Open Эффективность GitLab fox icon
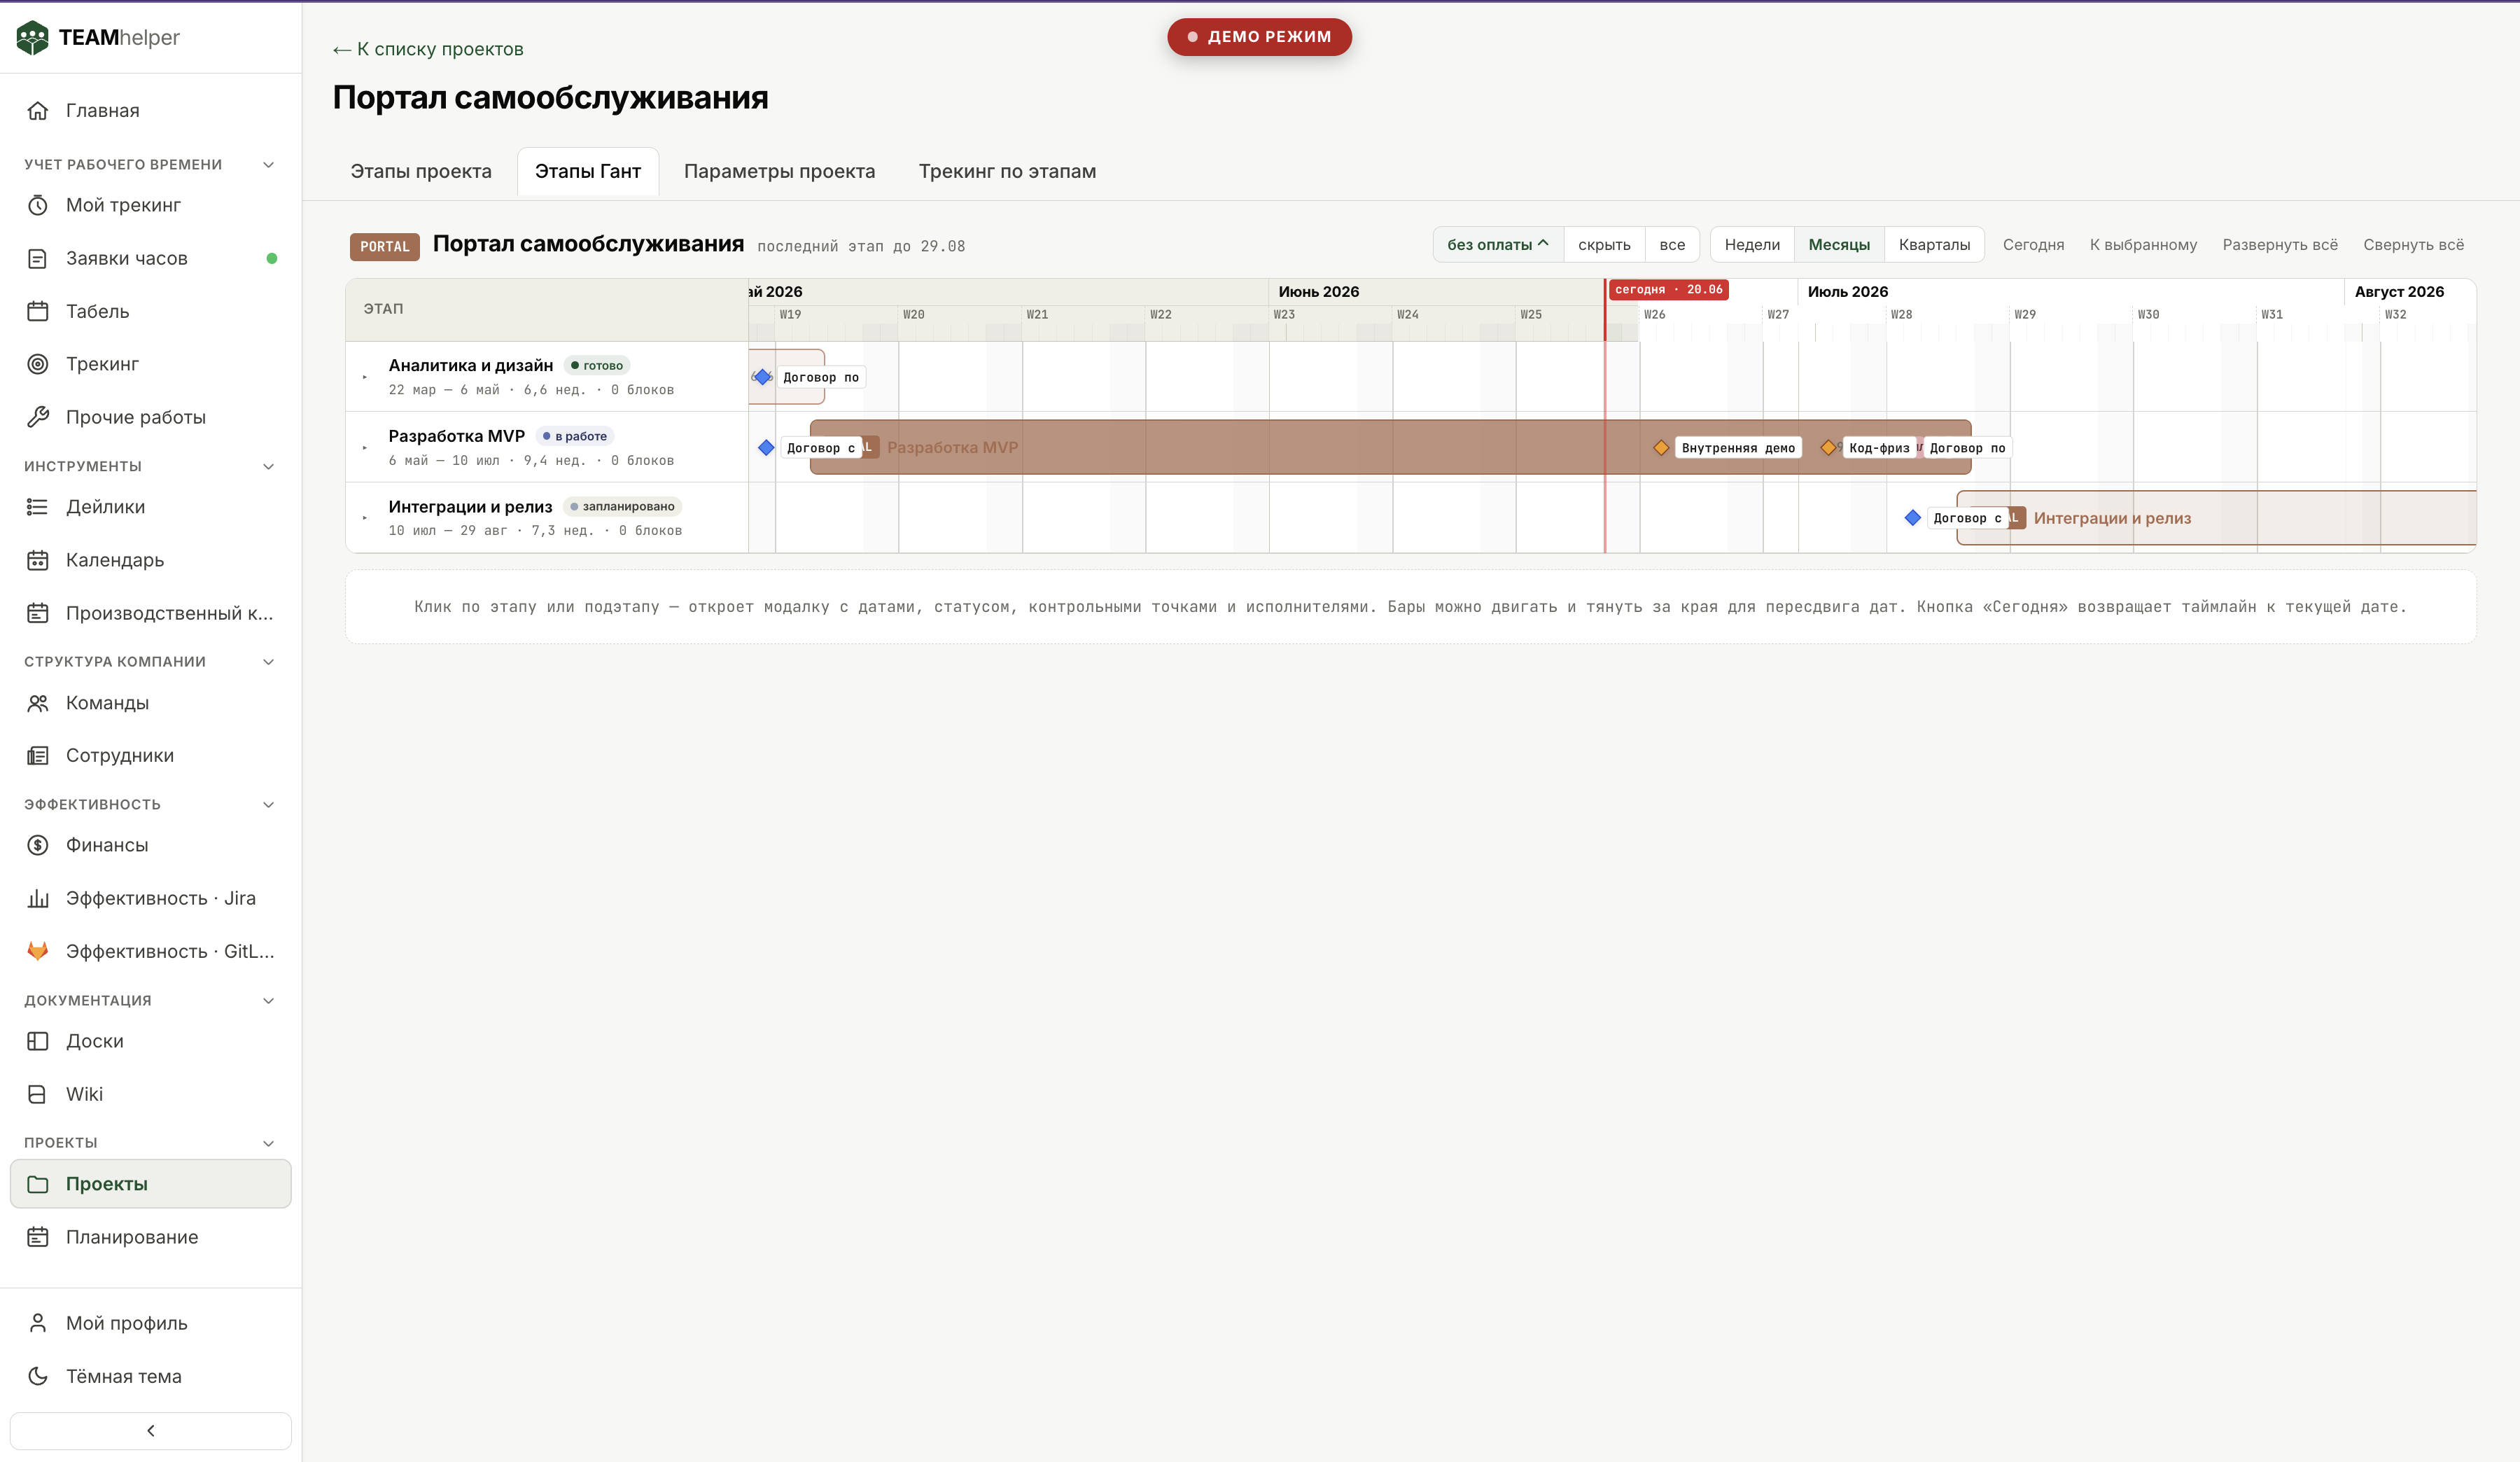Screen dimensions: 2520x1462 pos(38,951)
